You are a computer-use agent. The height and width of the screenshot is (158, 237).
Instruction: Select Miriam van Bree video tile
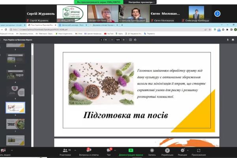click(103, 14)
